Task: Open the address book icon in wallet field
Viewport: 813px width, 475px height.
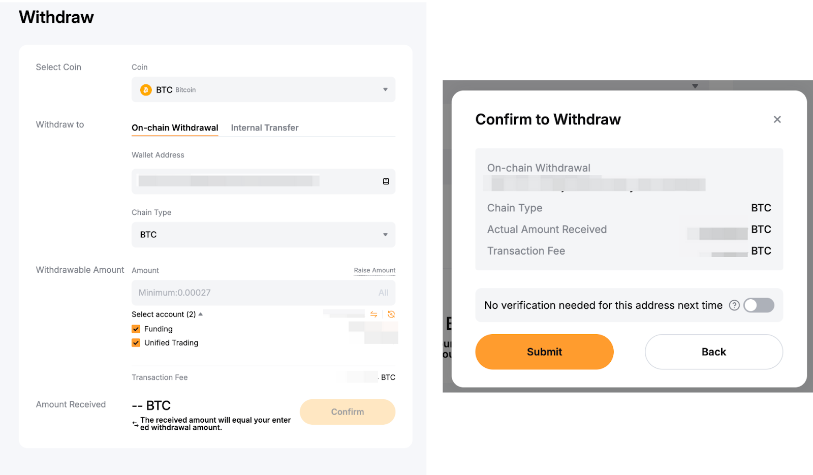Action: click(386, 181)
